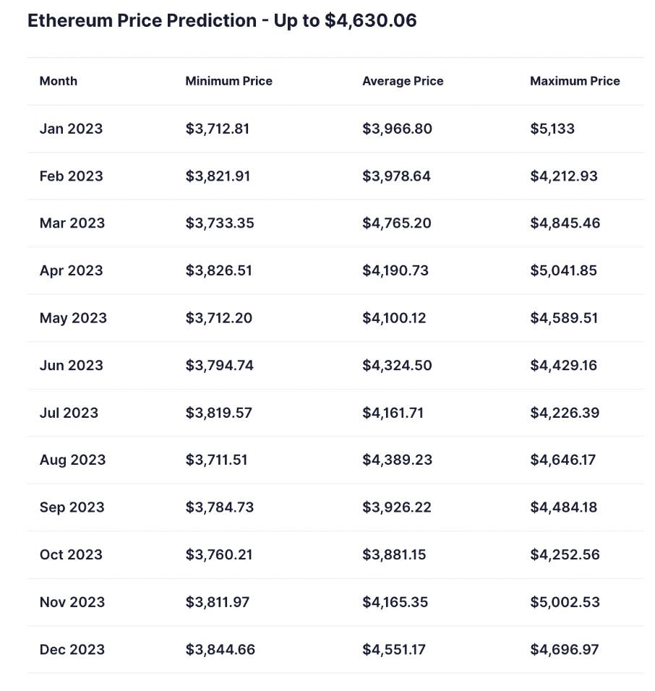Select the $5,133 maximum price cell
The height and width of the screenshot is (691, 655).
coord(552,129)
